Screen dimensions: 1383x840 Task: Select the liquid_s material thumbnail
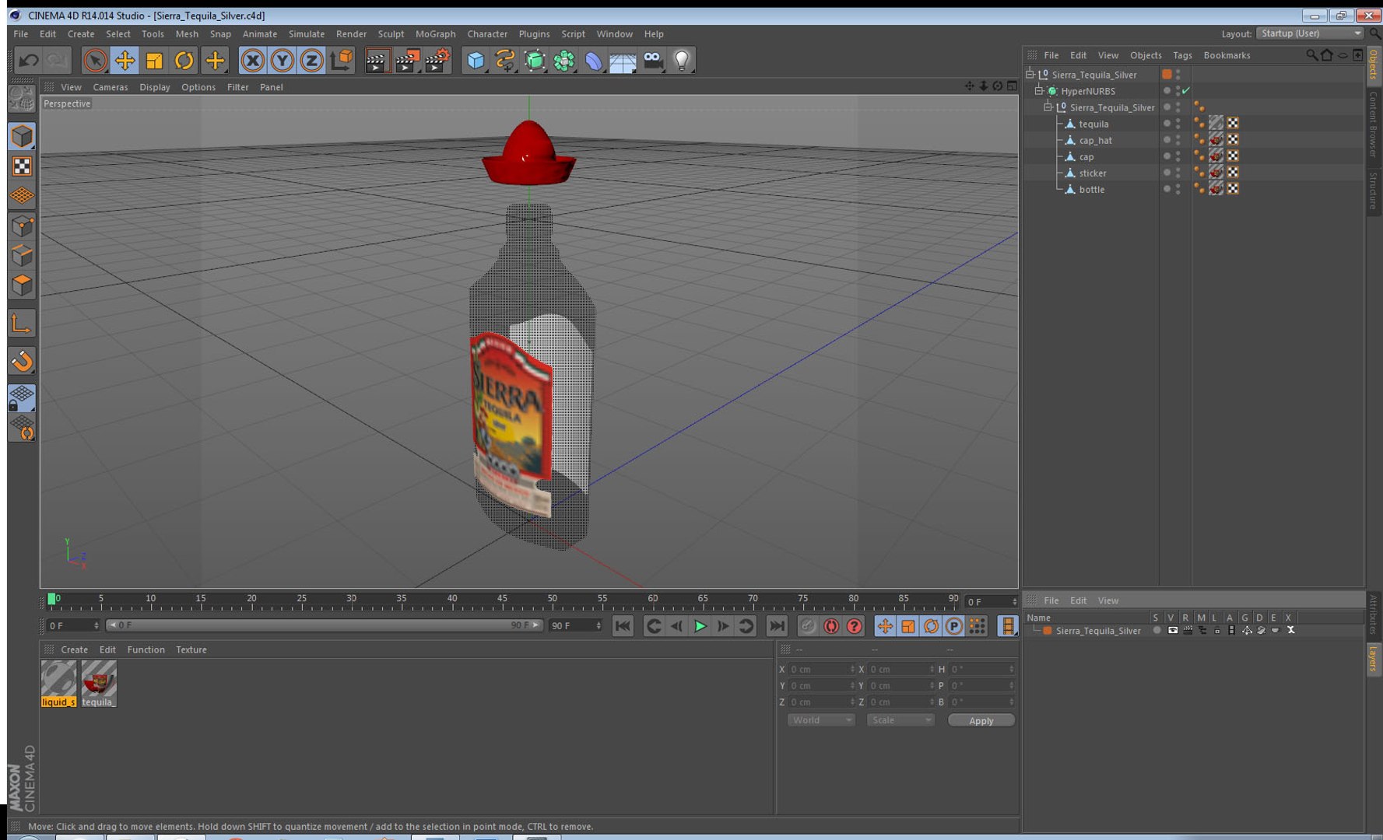[x=58, y=684]
